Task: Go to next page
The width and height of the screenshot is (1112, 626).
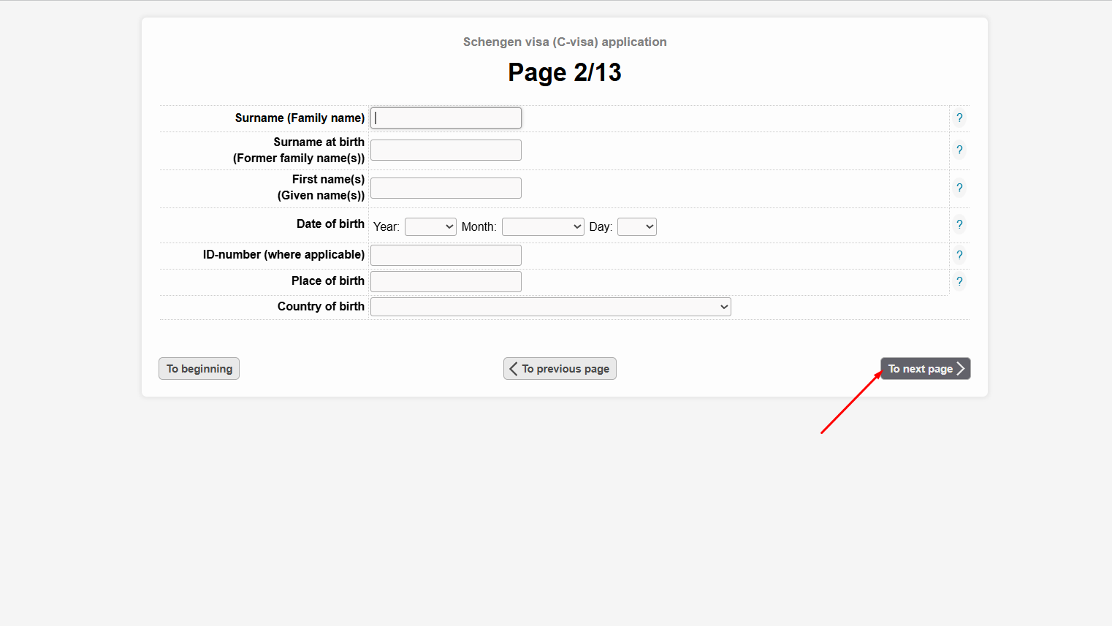Action: coord(926,369)
